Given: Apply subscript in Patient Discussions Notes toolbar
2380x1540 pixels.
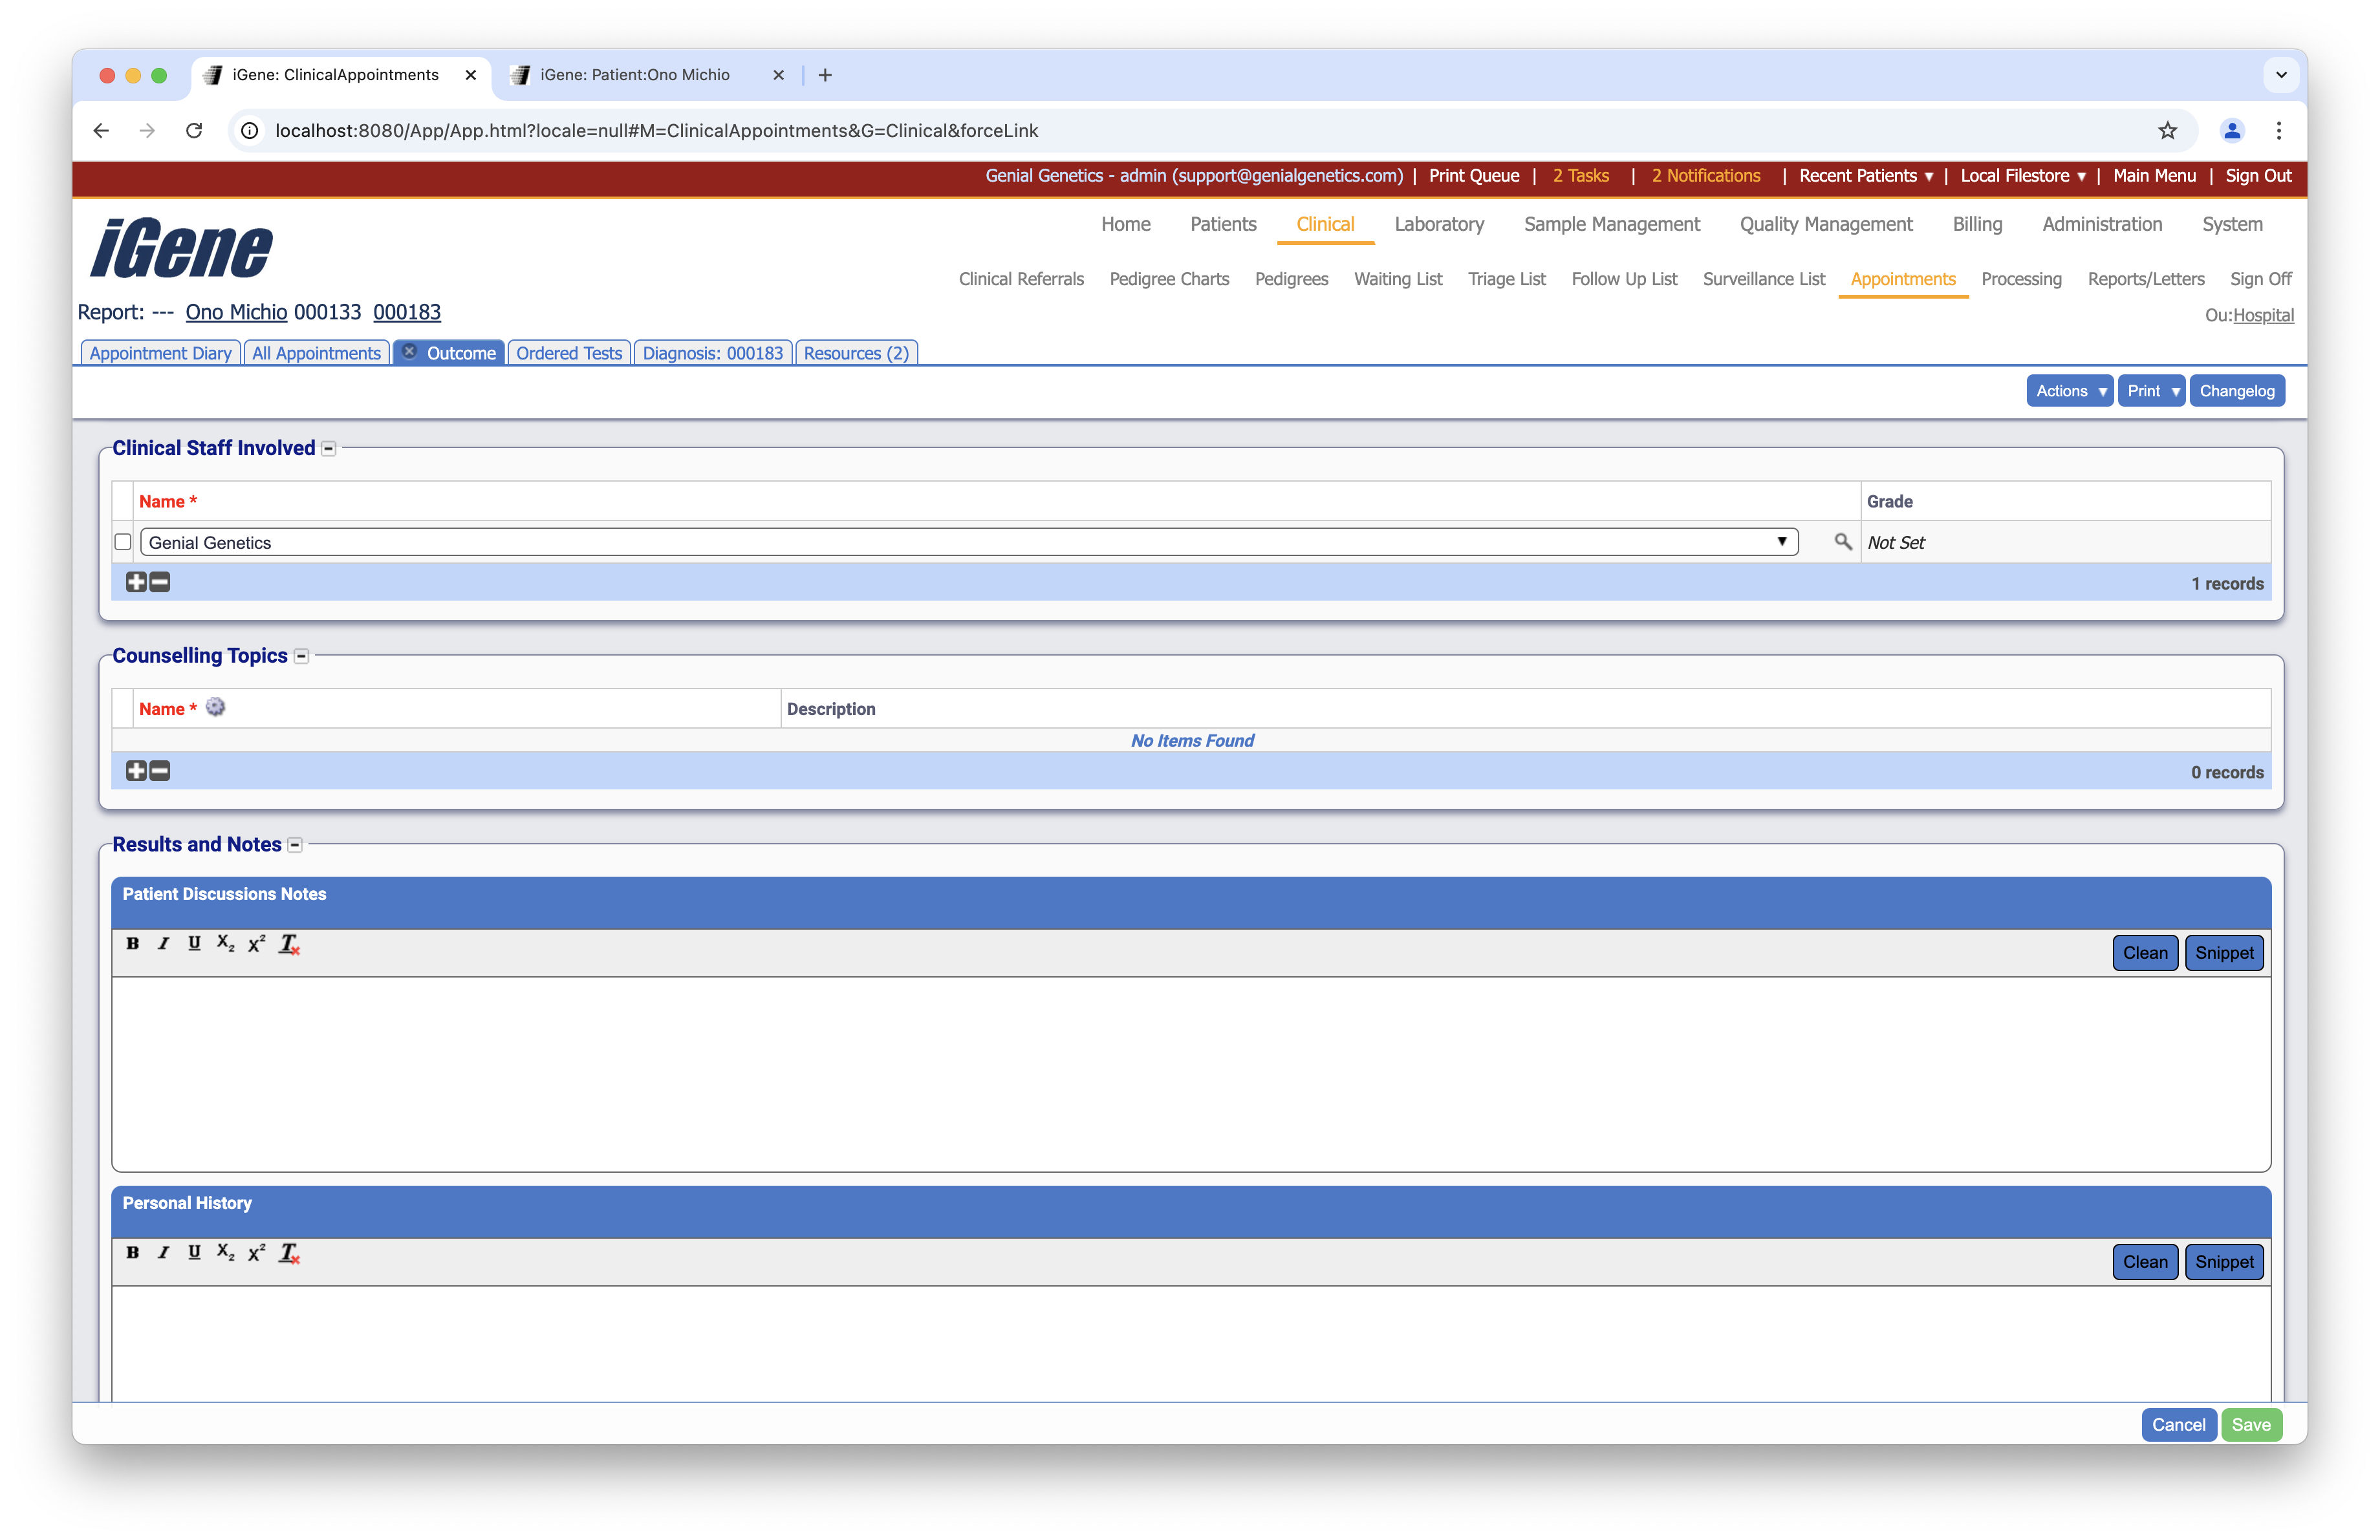Looking at the screenshot, I should [x=226, y=943].
